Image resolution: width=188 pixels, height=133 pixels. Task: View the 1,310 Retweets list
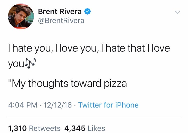(x=34, y=128)
